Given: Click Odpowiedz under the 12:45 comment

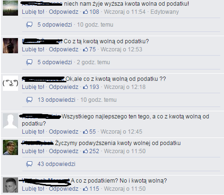Looking at the screenshot, I should coord(64,132).
